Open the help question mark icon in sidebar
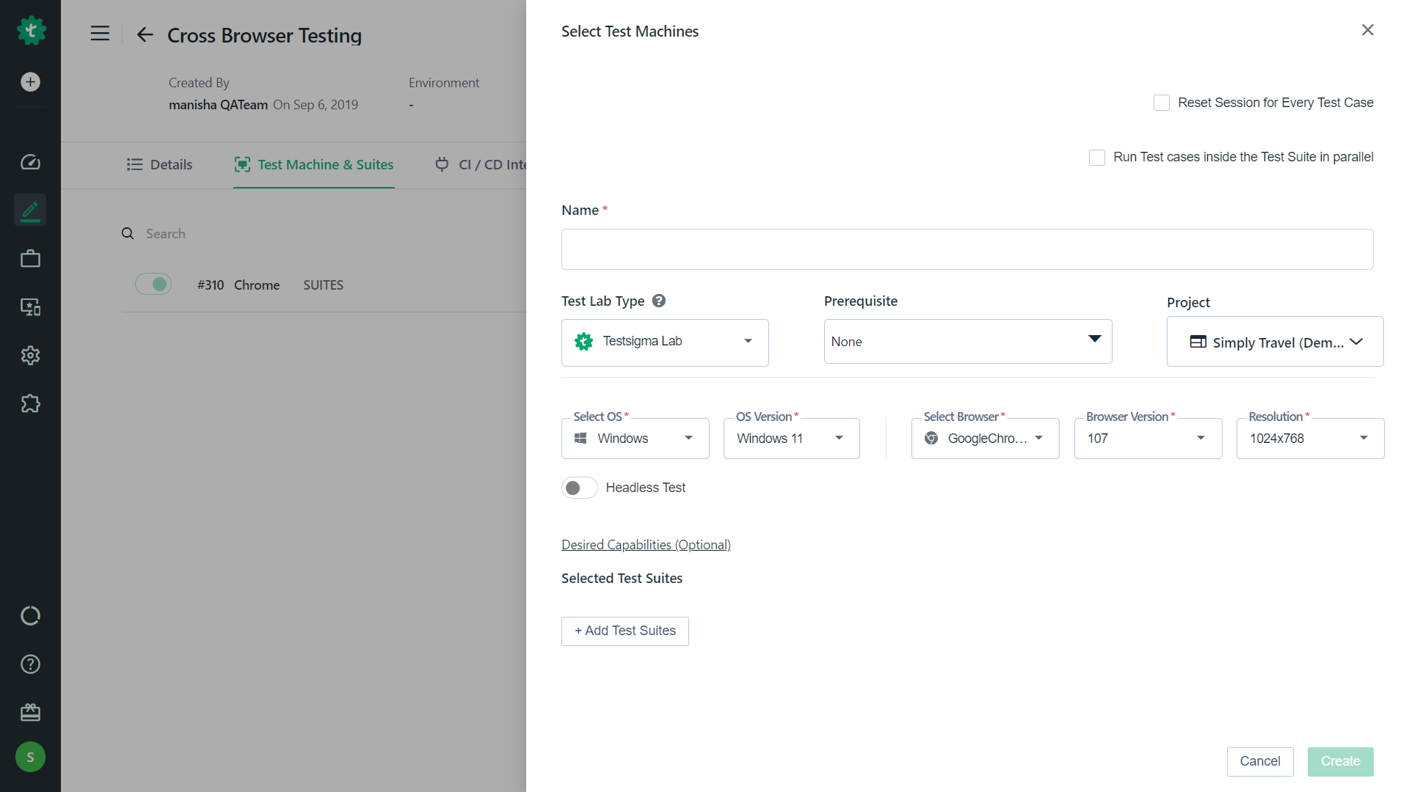 pyautogui.click(x=30, y=664)
